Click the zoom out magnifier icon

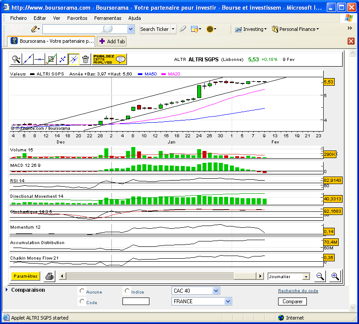320,276
